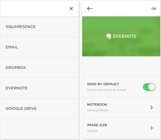Choose Google Drive service entry
The width and height of the screenshot is (161, 140).
pyautogui.click(x=40, y=109)
